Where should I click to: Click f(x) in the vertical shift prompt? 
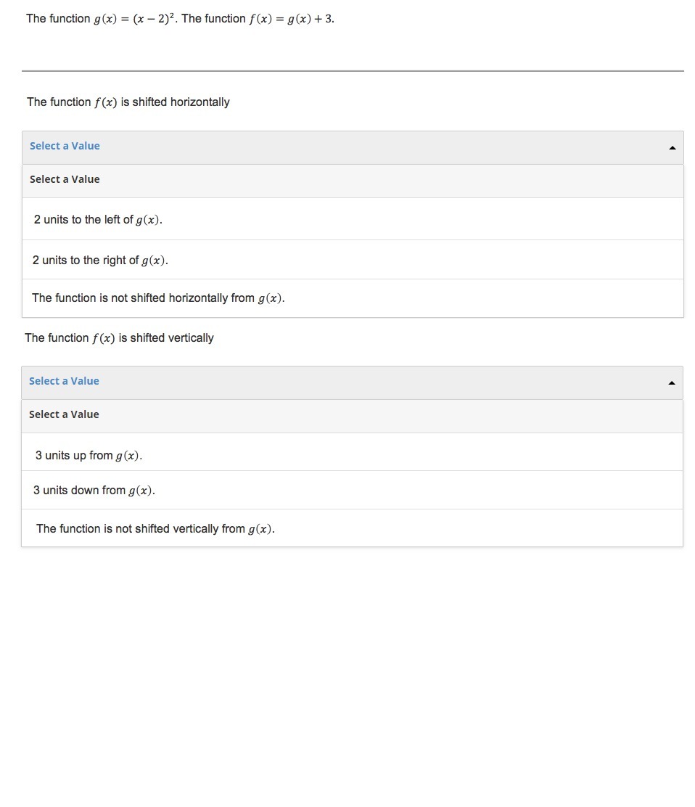click(x=104, y=338)
